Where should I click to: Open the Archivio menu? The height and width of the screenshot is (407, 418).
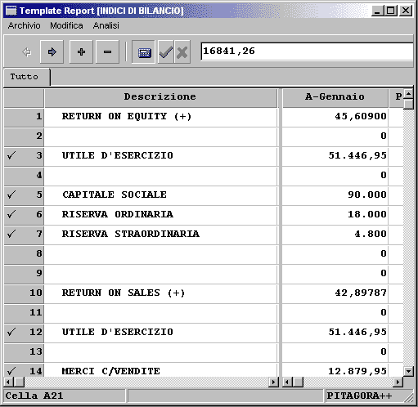pyautogui.click(x=24, y=25)
